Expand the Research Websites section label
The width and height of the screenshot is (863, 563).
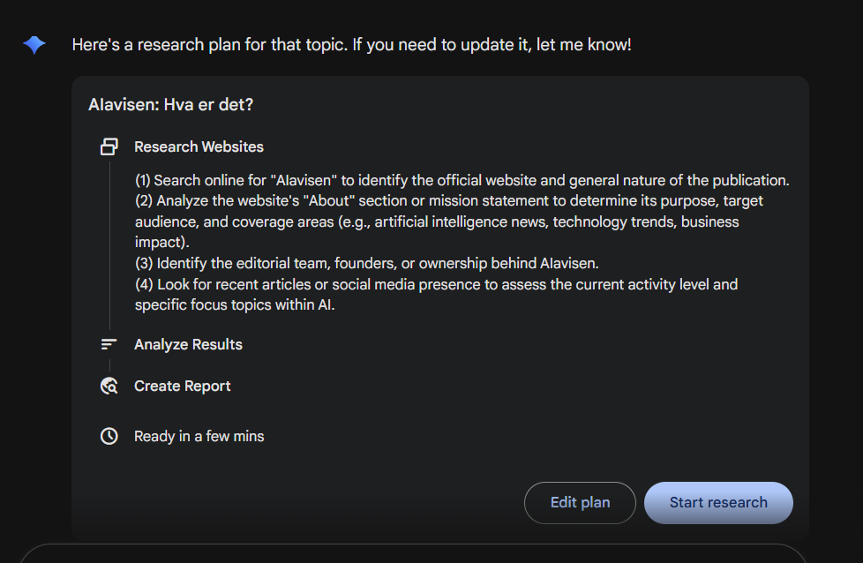tap(199, 146)
